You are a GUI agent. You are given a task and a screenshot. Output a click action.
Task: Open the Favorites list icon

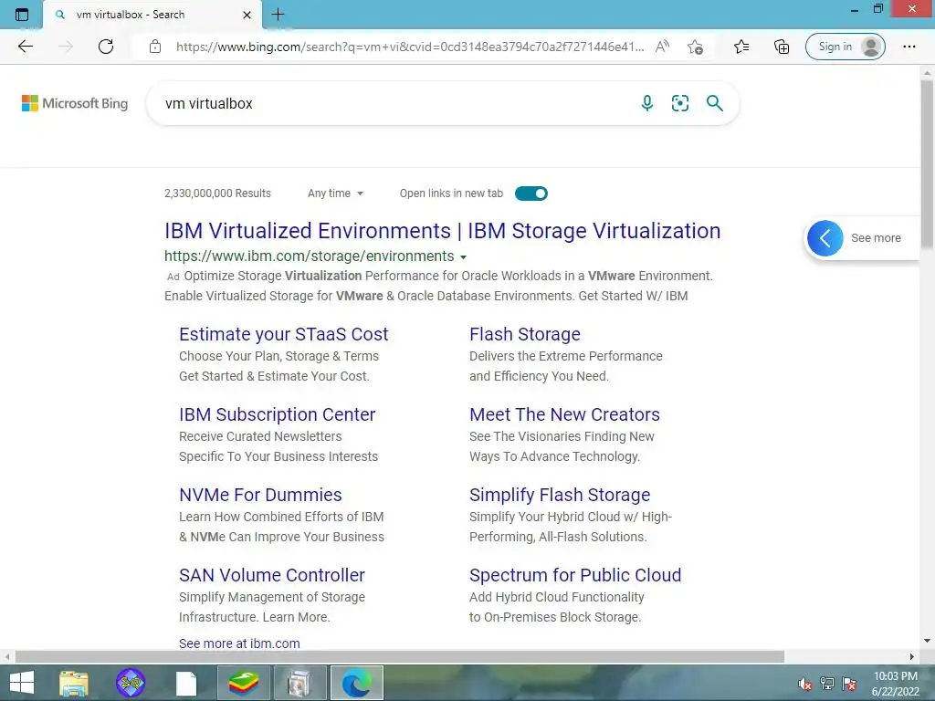coord(741,47)
